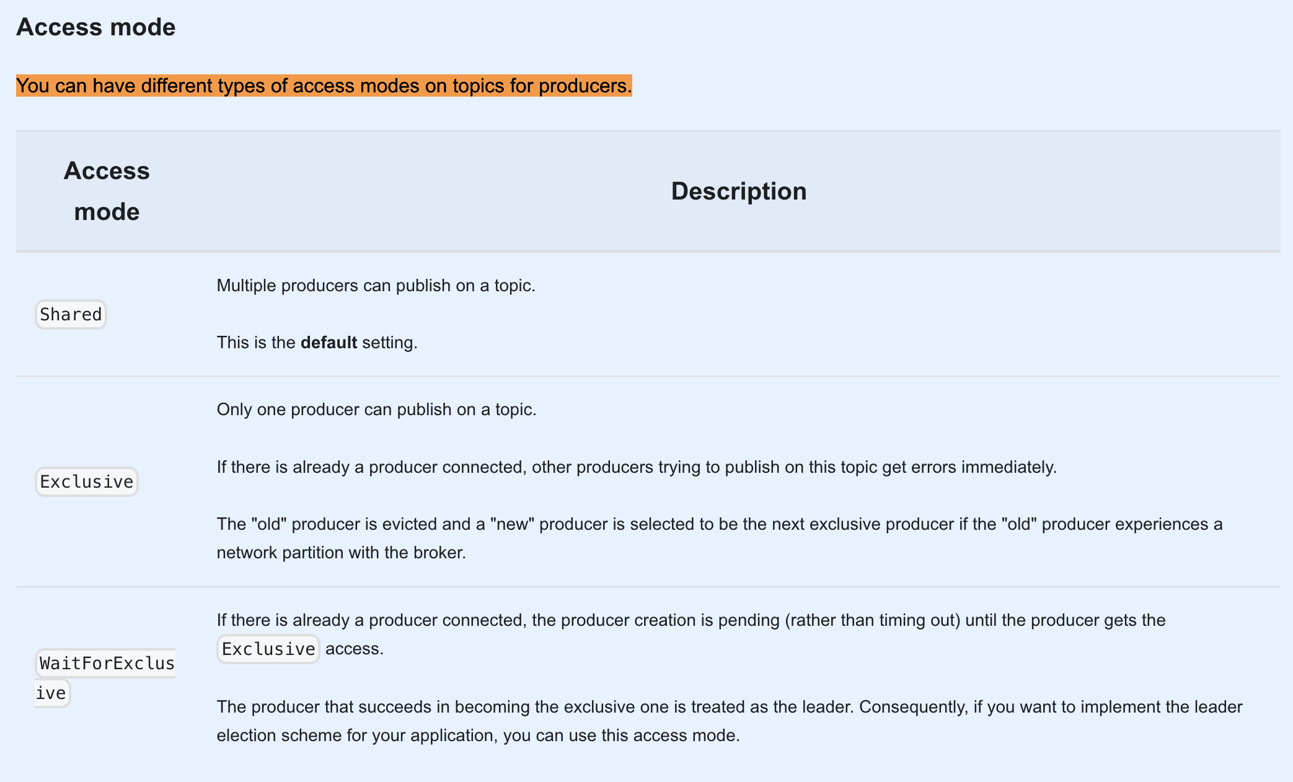Viewport: 1293px width, 782px height.
Task: Click the "producer creation is pending" sentence
Action: [x=691, y=620]
